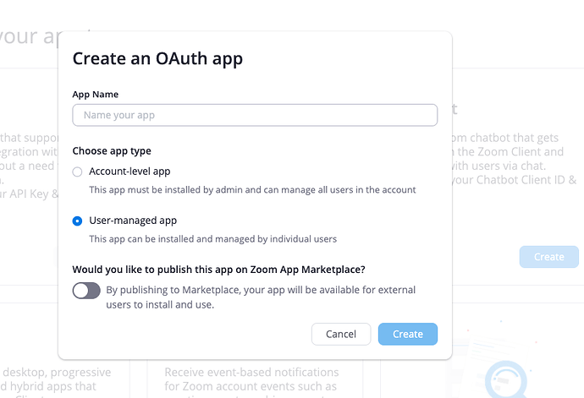Screen dimensions: 584x398
Task: Click the 'Choose app type' heading
Action: 112,150
